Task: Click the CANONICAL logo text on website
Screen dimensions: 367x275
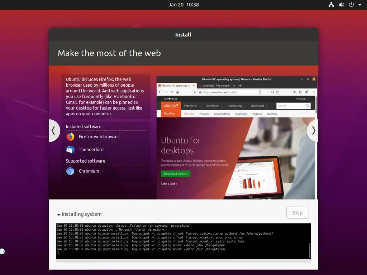Action: coord(170,99)
